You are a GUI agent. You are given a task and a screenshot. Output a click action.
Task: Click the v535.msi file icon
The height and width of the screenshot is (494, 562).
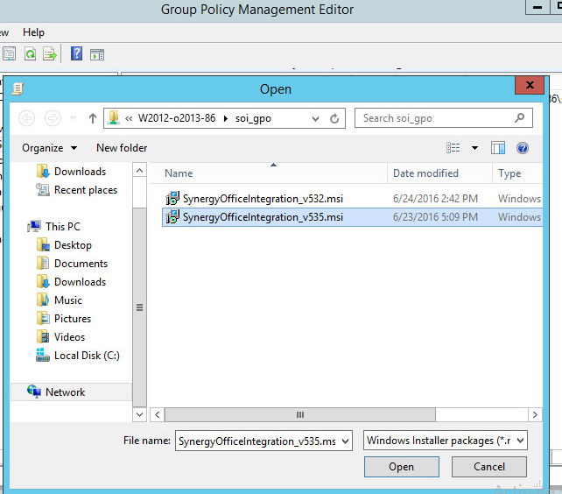tap(172, 216)
